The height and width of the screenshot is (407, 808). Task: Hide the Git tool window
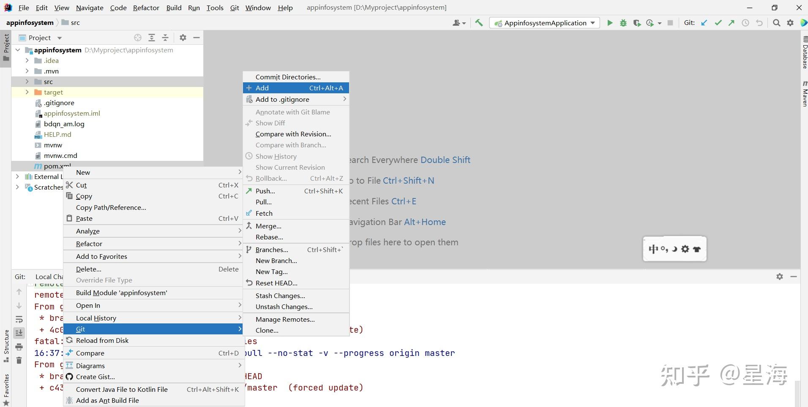(794, 277)
